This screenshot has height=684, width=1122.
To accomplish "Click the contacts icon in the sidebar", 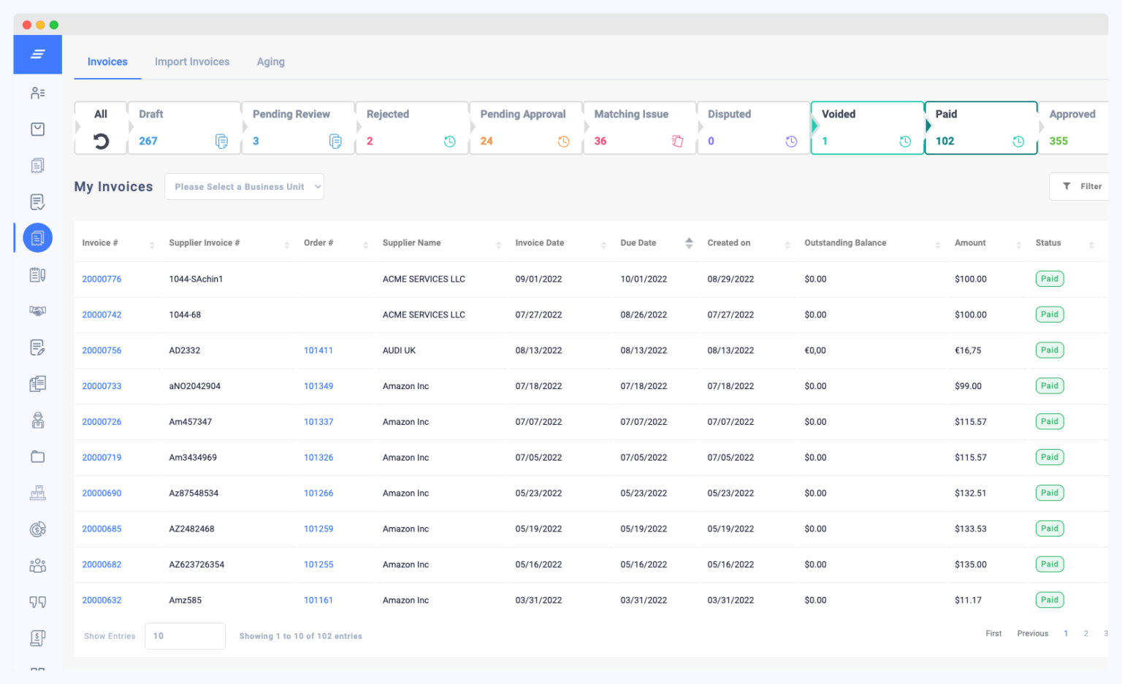I will pos(37,92).
